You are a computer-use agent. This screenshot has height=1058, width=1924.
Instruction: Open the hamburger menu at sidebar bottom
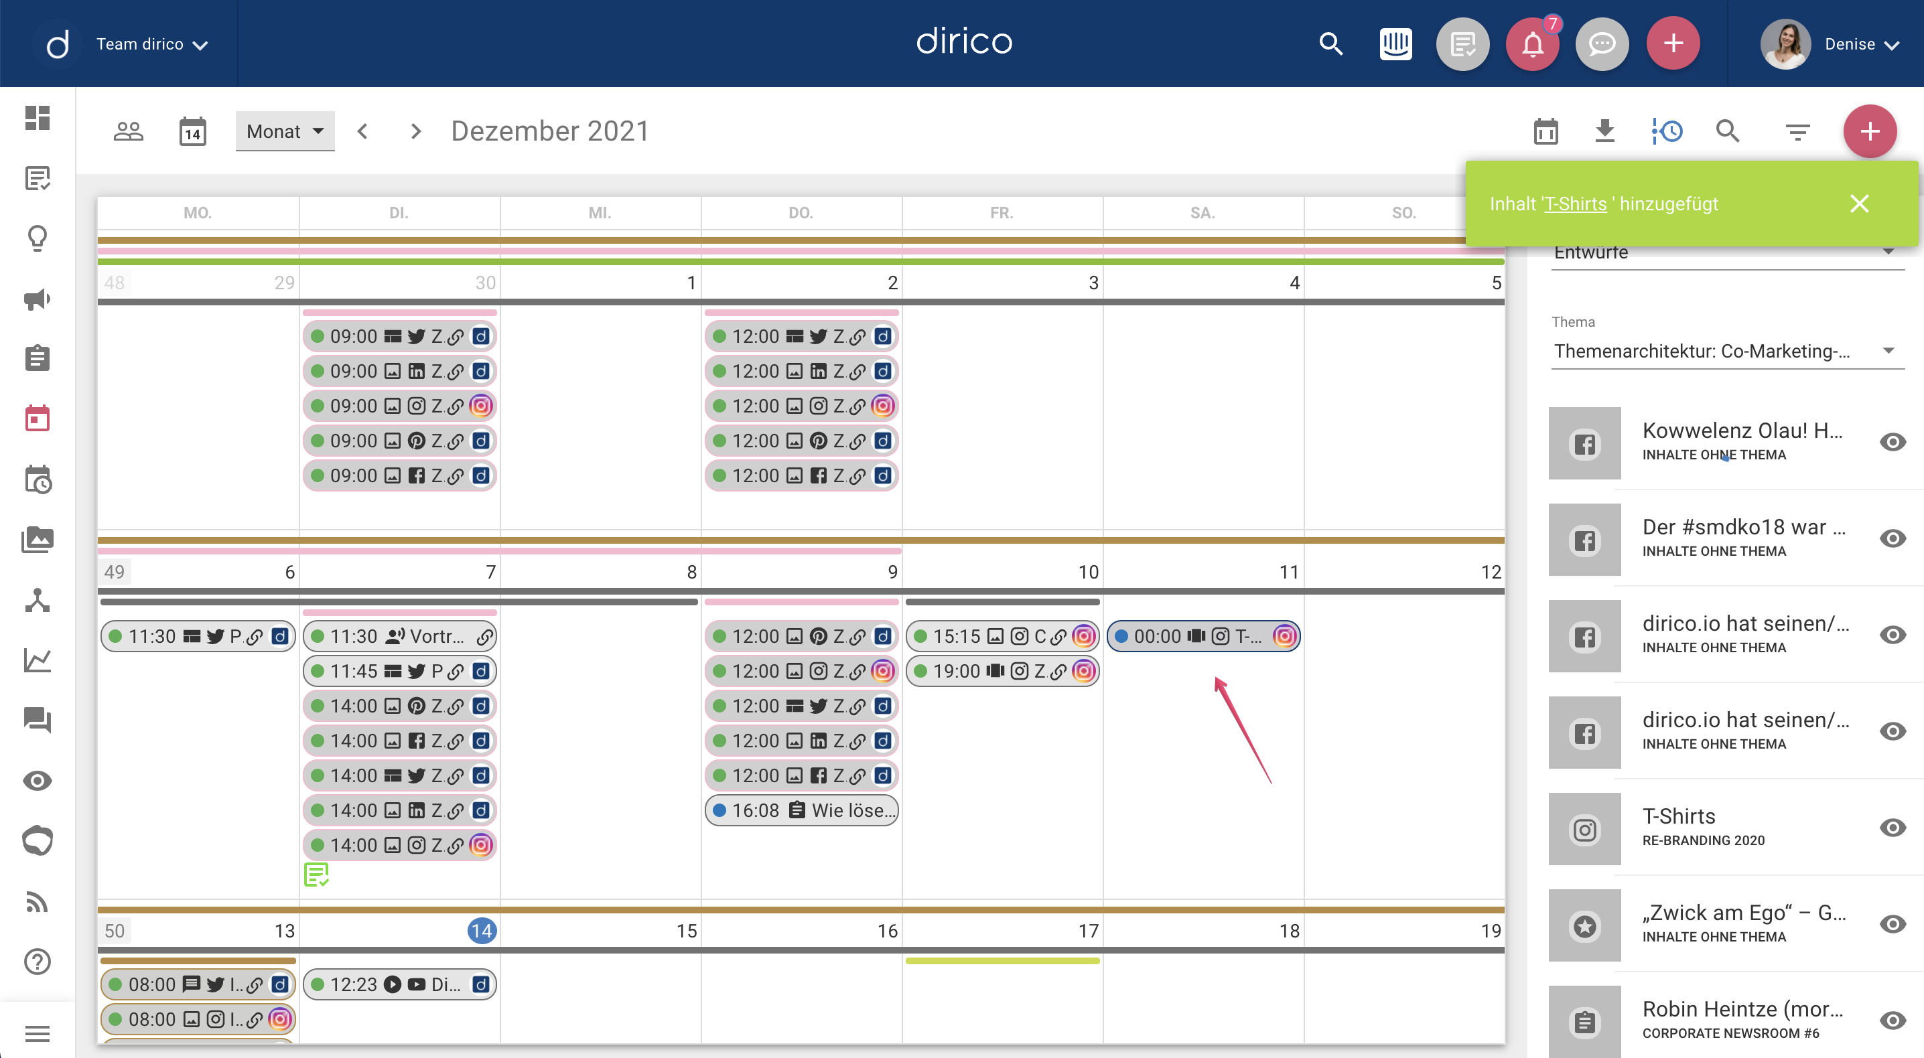(x=38, y=1034)
